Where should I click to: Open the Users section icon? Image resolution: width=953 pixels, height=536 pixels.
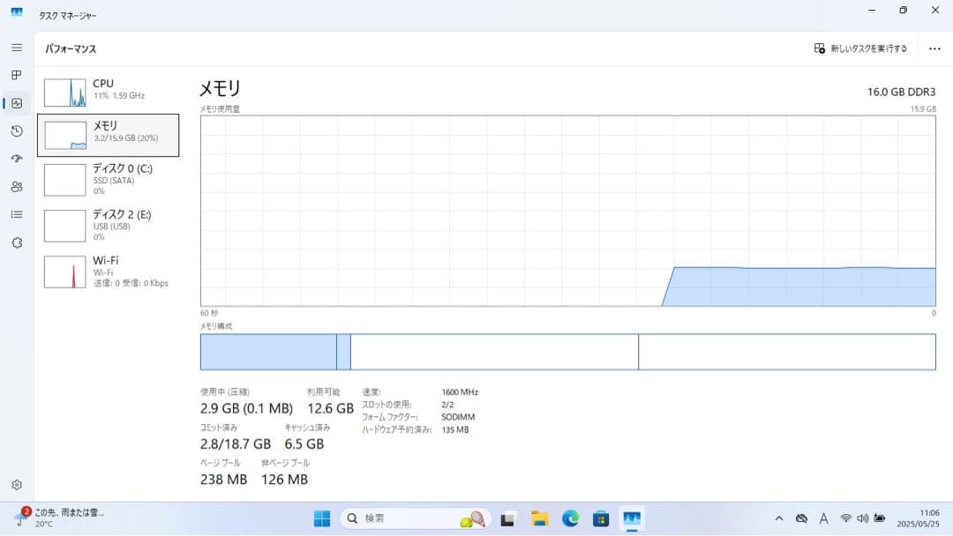click(15, 188)
